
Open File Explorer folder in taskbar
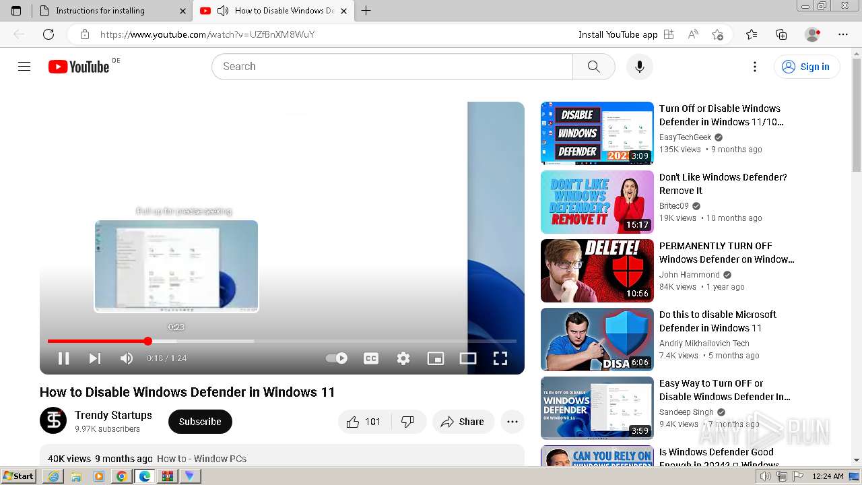click(x=76, y=476)
